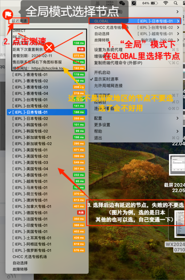Open the 截屏 2024 screenshot thumbnail on desktop
Viewport: 185px width, 280px height.
(177, 165)
